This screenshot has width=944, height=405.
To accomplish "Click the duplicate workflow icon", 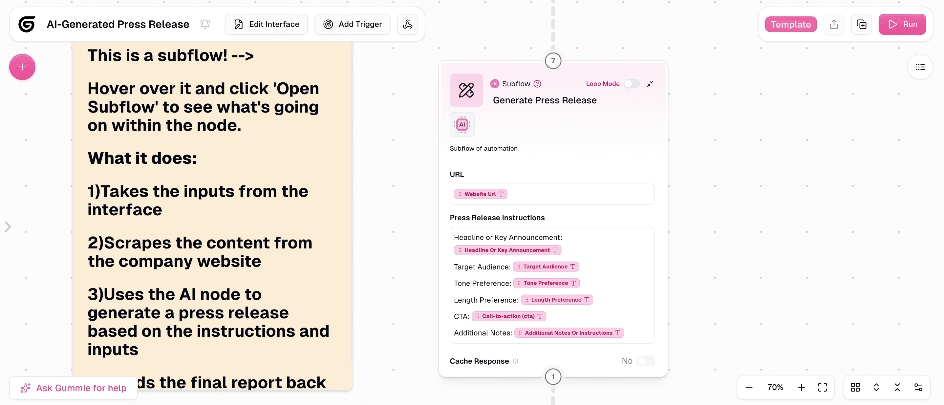I will pos(862,24).
